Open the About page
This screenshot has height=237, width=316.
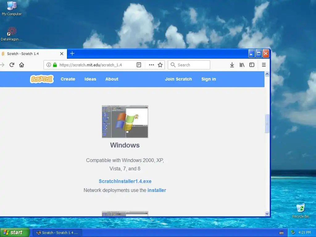click(x=112, y=79)
